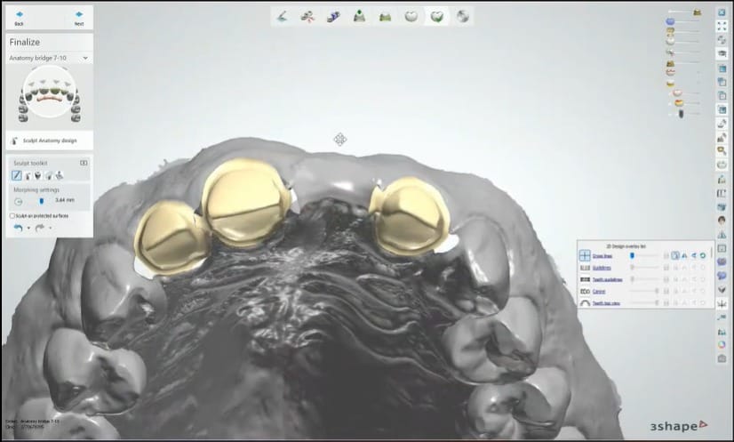Click the dark checkmark icon in right sidebar

(x=722, y=290)
